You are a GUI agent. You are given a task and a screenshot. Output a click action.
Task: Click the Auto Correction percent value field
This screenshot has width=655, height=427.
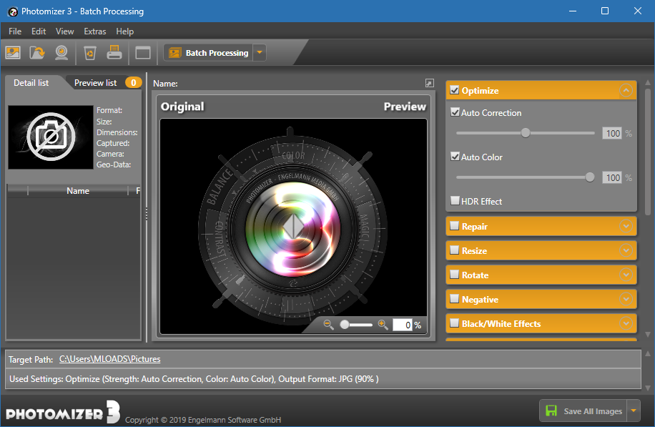click(x=612, y=133)
